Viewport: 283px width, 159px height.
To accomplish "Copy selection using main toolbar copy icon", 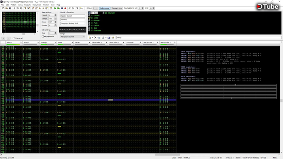I will click(18, 8).
